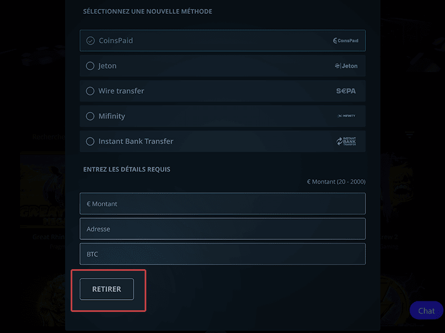Image resolution: width=445 pixels, height=333 pixels.
Task: Click the Mifinity logo icon
Action: (x=346, y=116)
